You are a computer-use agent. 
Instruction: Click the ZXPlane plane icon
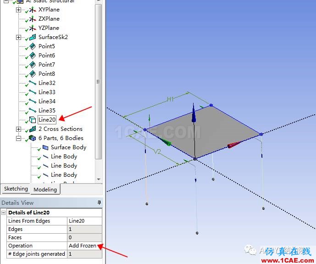click(33, 19)
